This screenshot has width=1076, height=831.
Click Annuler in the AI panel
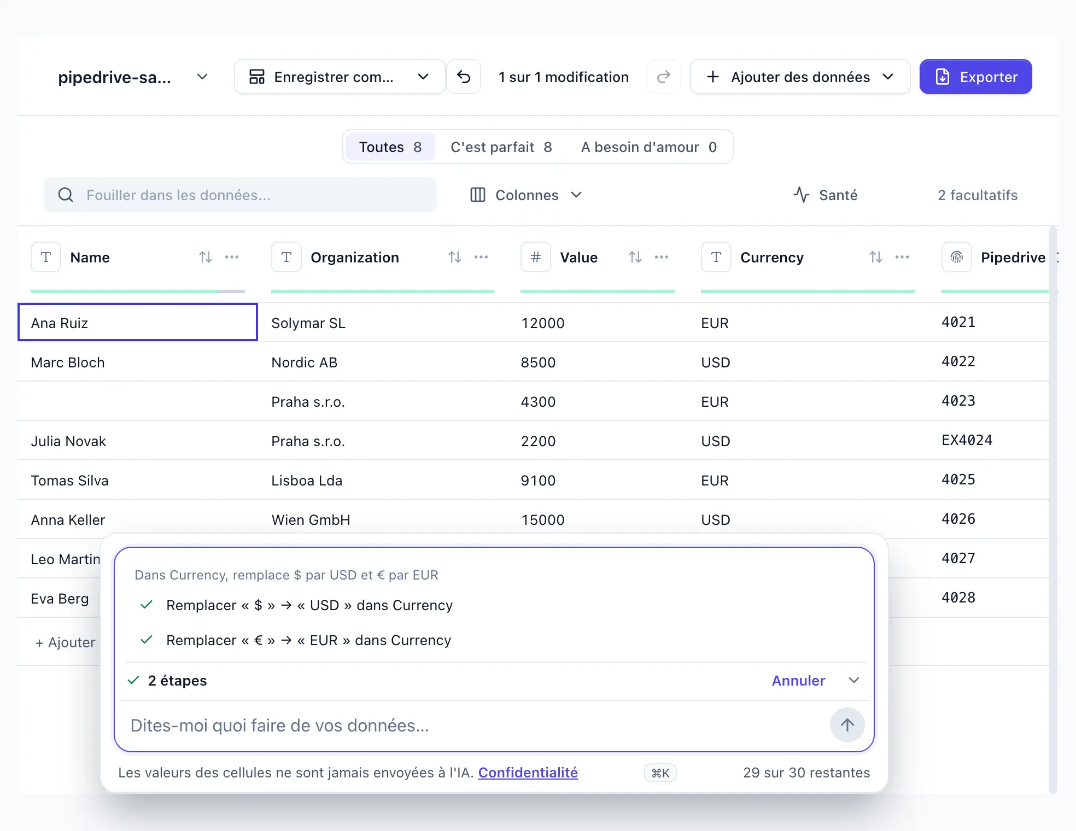click(x=798, y=680)
